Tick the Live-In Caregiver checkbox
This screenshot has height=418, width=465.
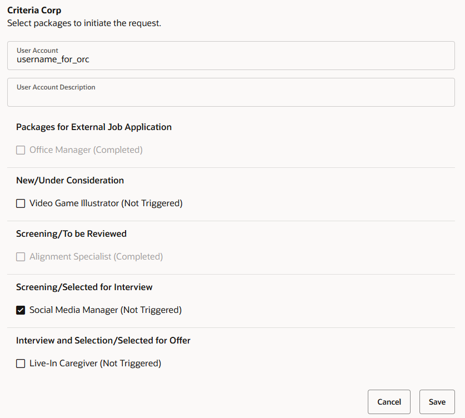(21, 364)
